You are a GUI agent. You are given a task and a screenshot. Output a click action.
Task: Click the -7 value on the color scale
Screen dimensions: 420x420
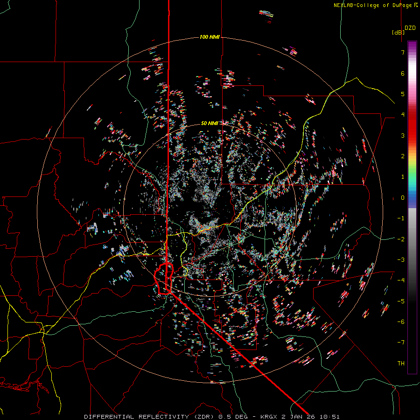(401, 343)
